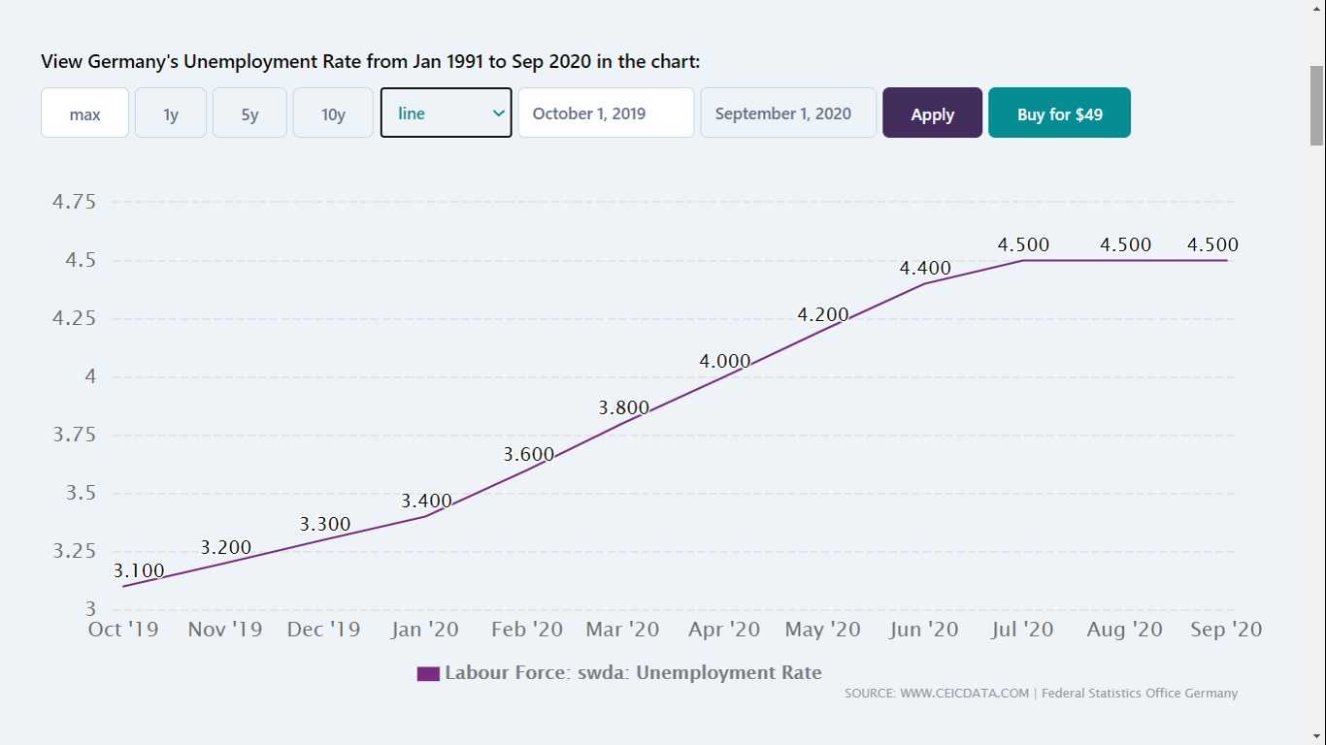Click the Oct '19 axis label

point(123,629)
